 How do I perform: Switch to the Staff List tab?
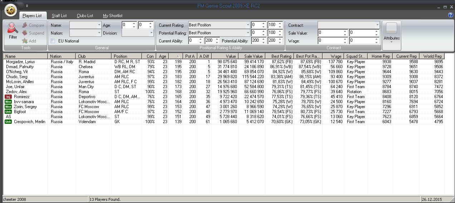[x=59, y=16]
